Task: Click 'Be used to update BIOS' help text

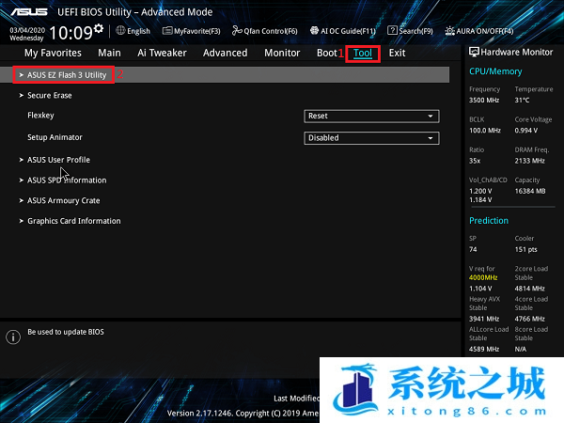Action: coord(66,332)
